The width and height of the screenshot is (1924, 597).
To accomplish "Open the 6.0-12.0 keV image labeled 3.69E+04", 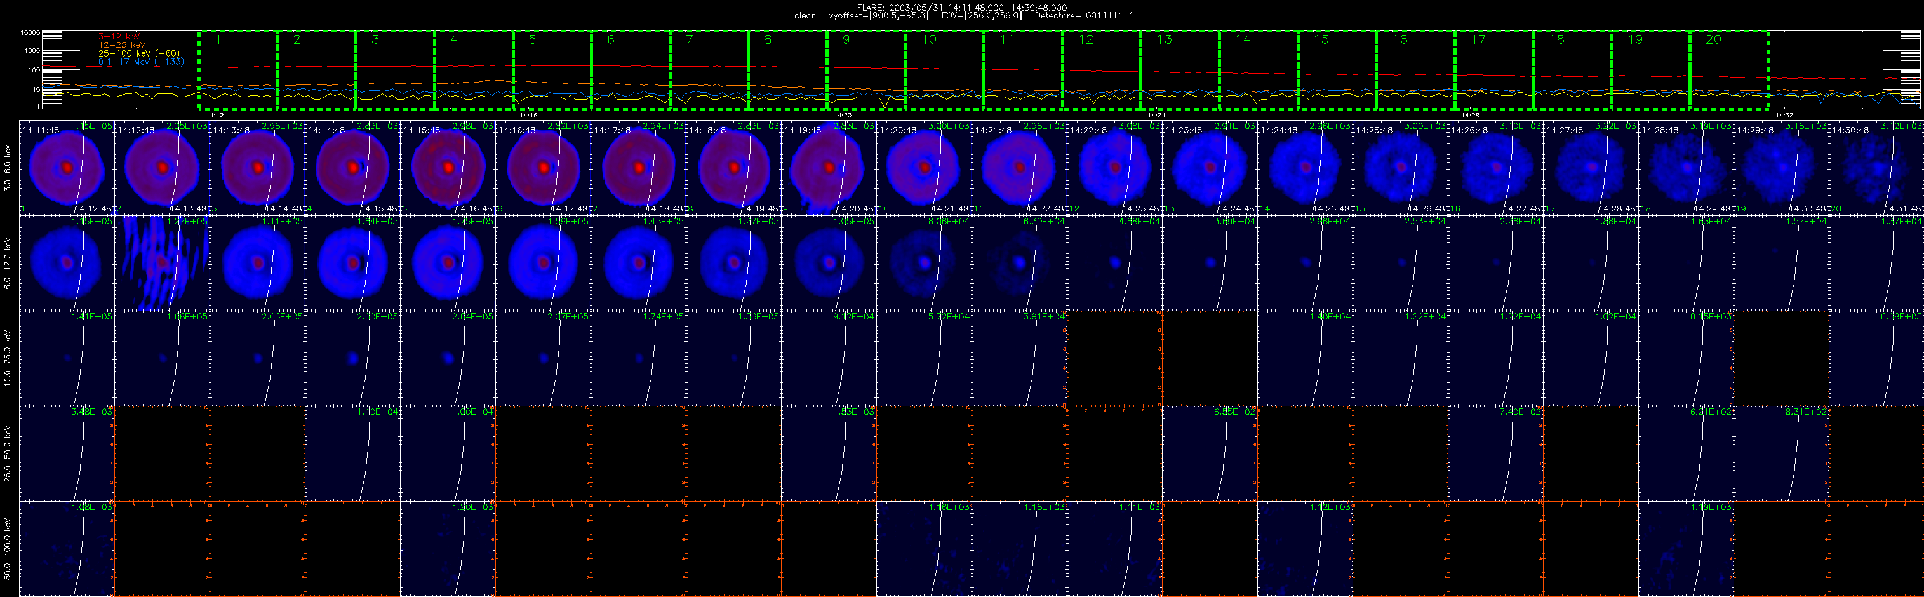I will pos(1210,263).
